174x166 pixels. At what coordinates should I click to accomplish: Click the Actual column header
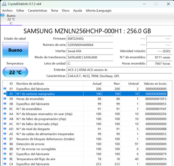coord(93,84)
